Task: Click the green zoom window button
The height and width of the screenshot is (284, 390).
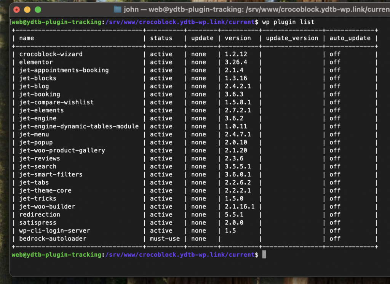Action: (38, 10)
